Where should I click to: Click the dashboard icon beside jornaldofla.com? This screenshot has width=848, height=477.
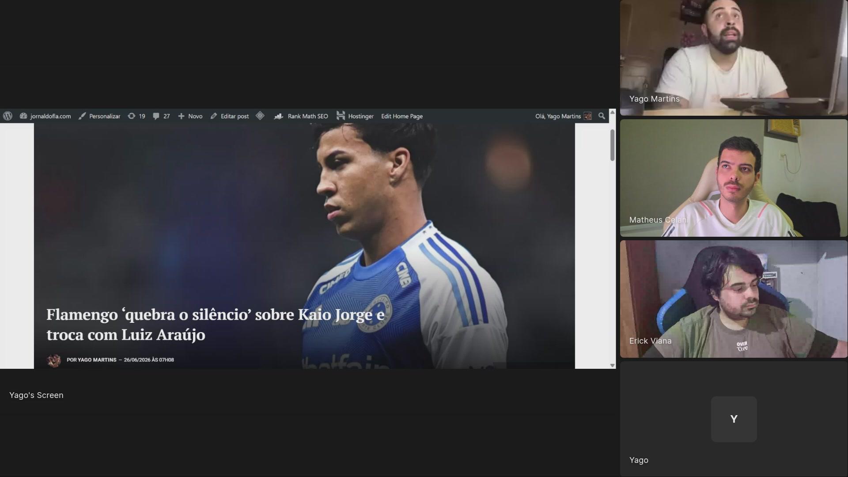(x=23, y=116)
